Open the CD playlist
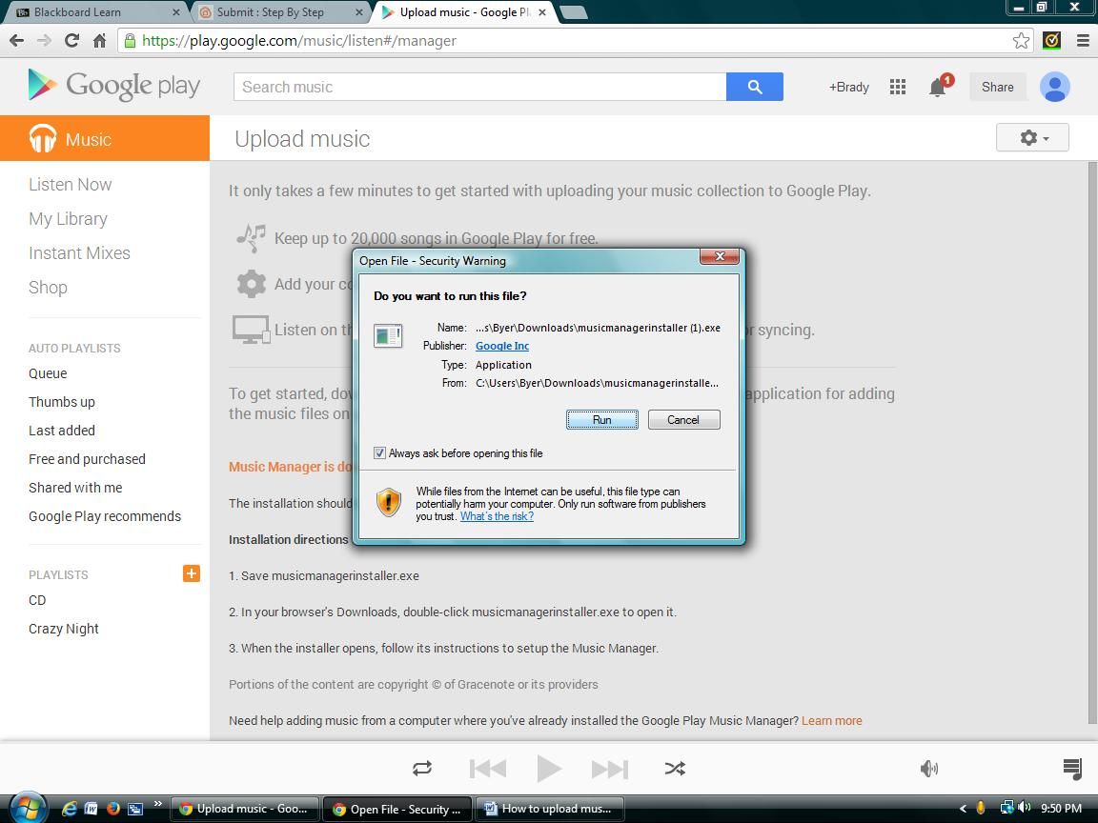This screenshot has width=1098, height=823. pos(37,600)
